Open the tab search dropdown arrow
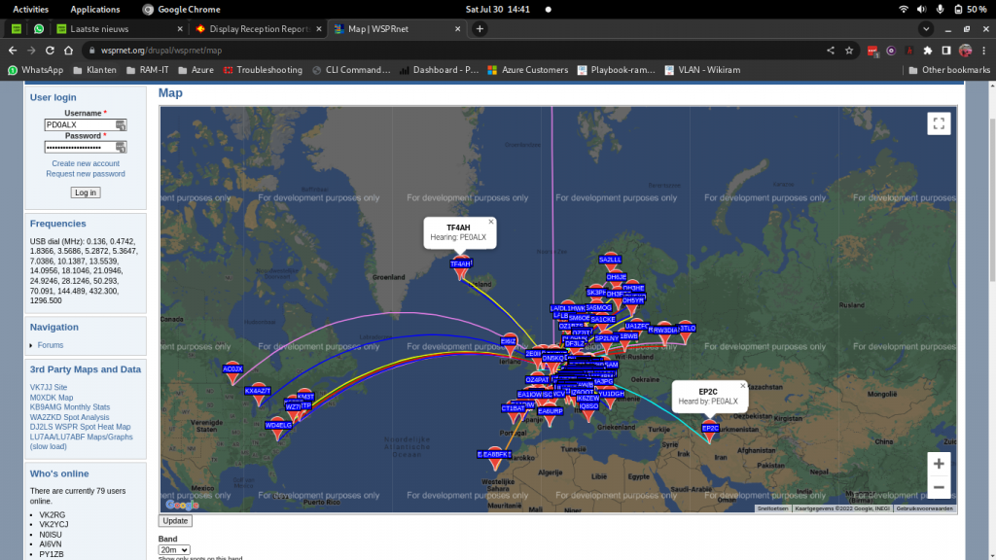The image size is (996, 560). click(926, 28)
